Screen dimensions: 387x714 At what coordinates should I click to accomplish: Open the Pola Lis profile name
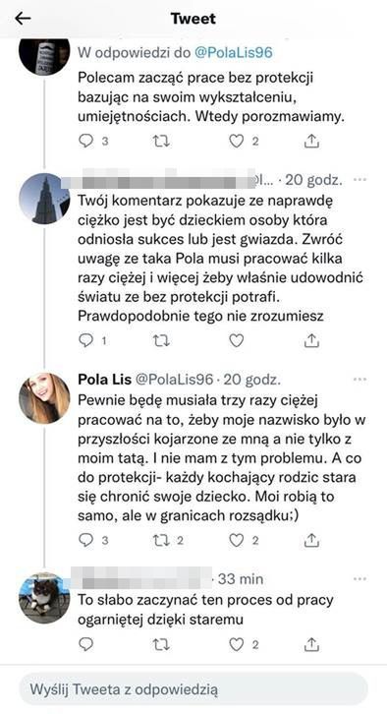(104, 379)
